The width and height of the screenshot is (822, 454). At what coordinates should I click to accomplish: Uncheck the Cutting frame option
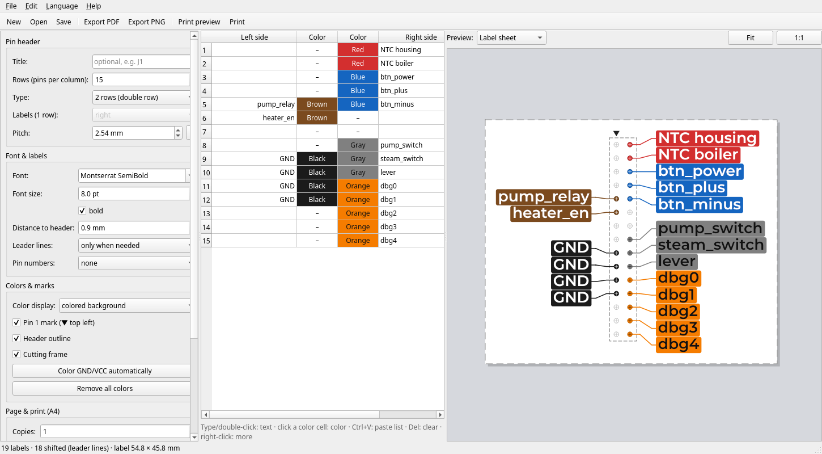[16, 354]
